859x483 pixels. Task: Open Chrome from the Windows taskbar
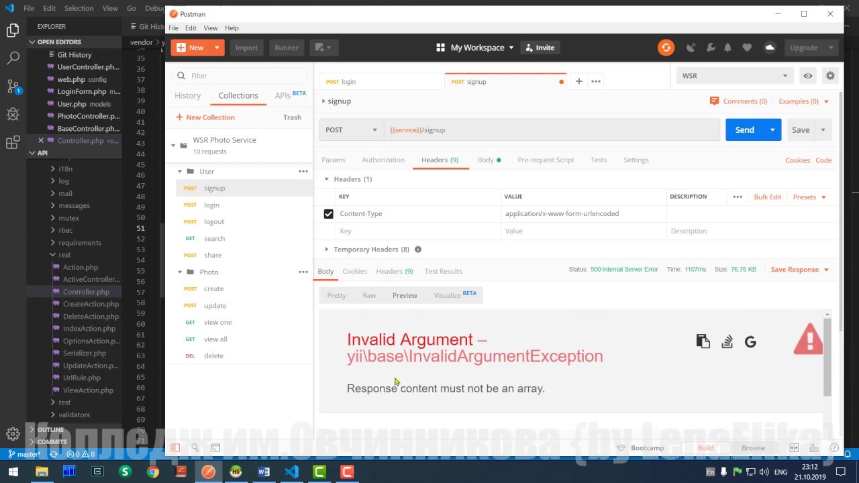[x=153, y=472]
